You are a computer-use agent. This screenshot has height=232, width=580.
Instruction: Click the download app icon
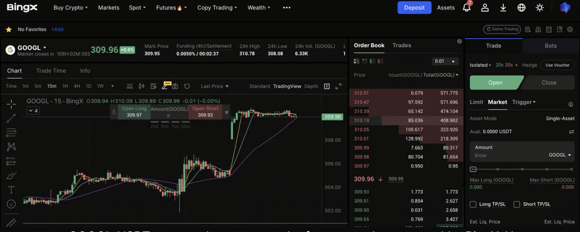pyautogui.click(x=503, y=8)
